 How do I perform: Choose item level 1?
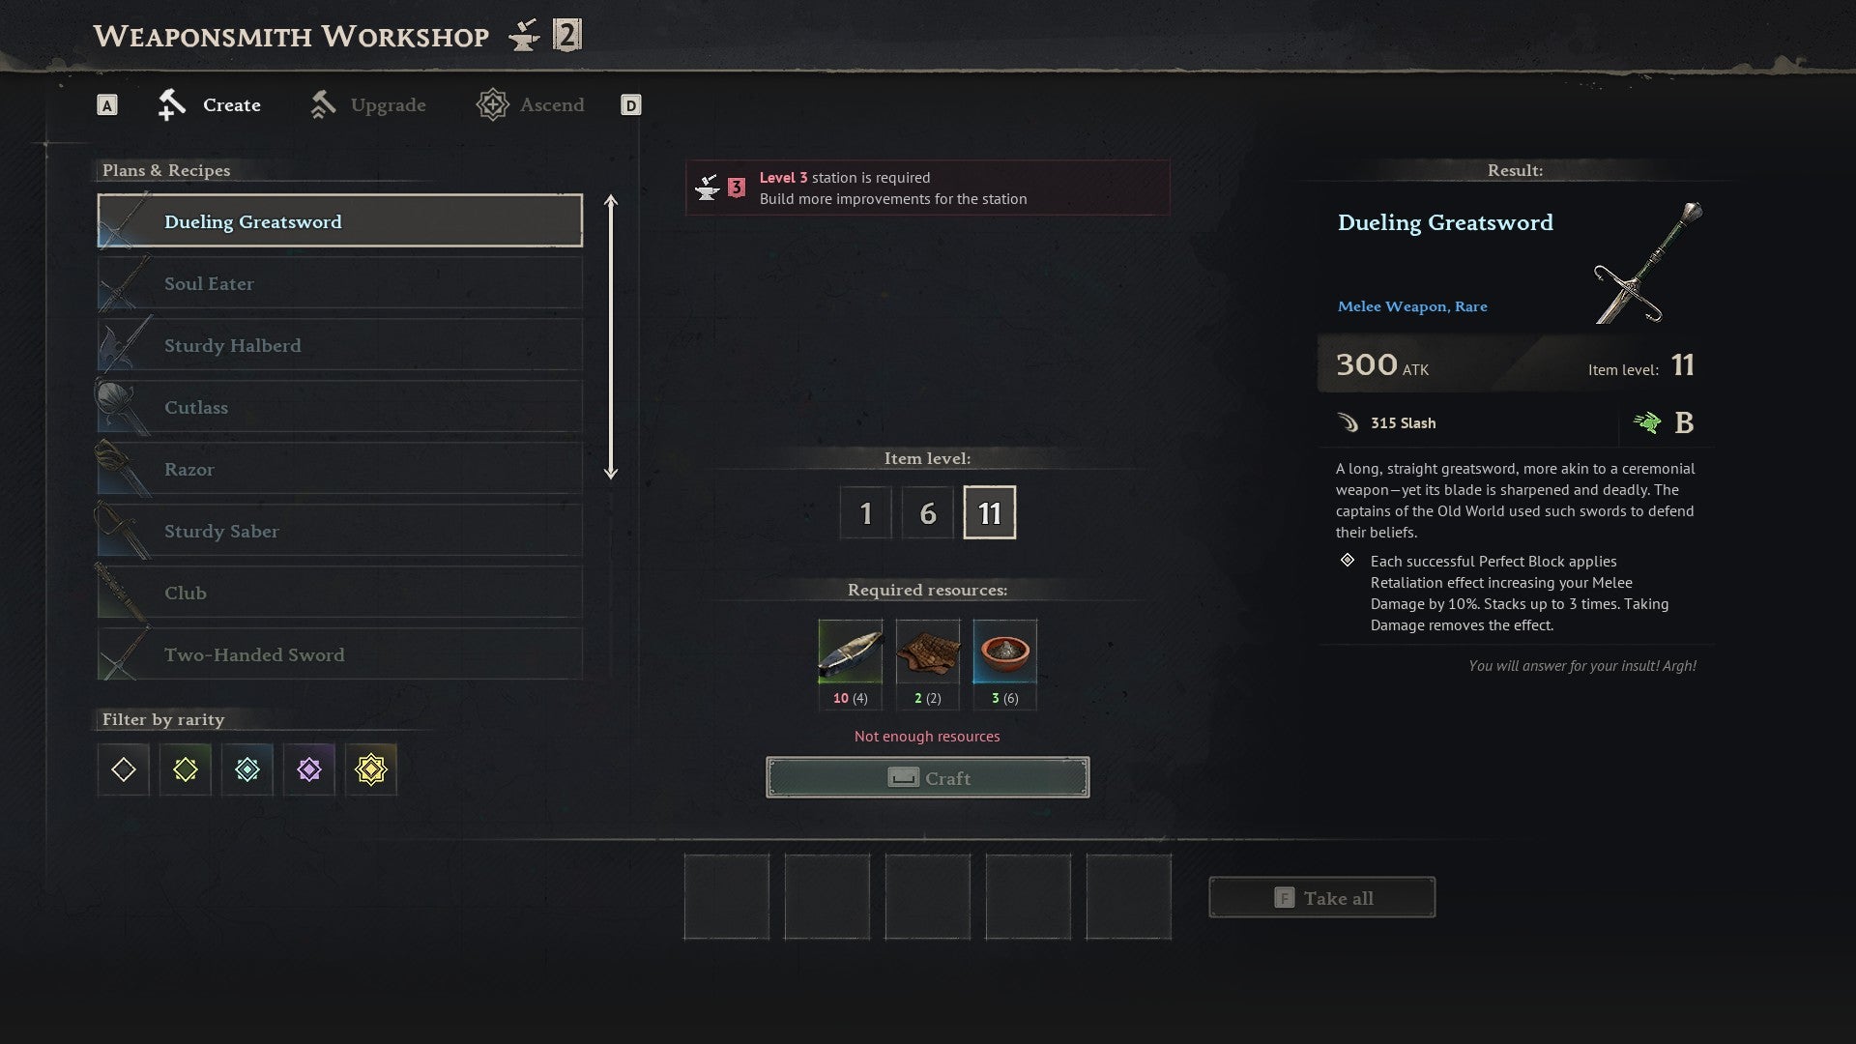click(866, 512)
